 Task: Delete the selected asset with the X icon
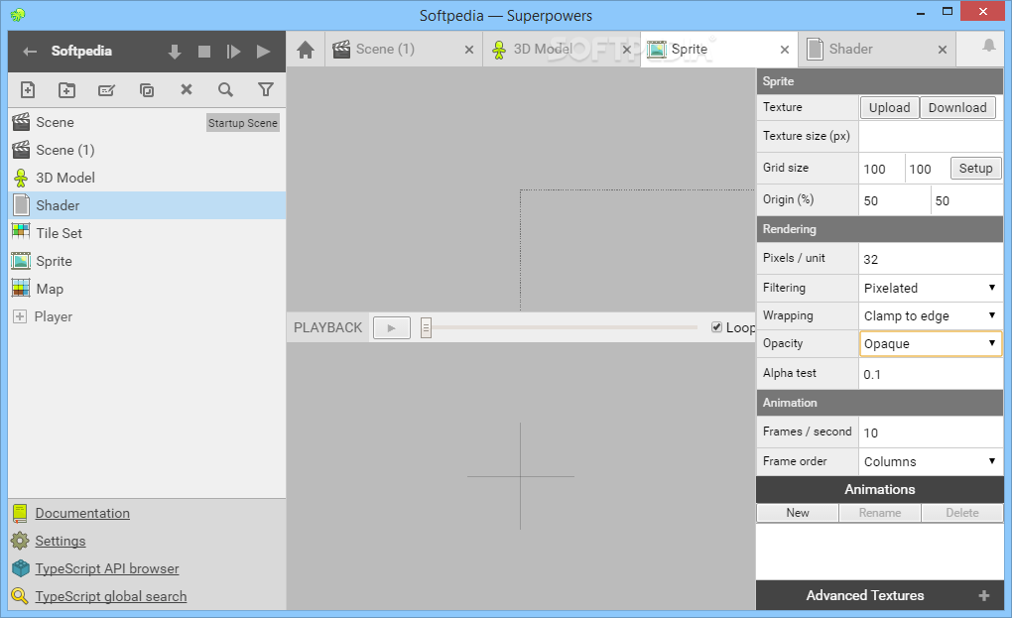187,89
